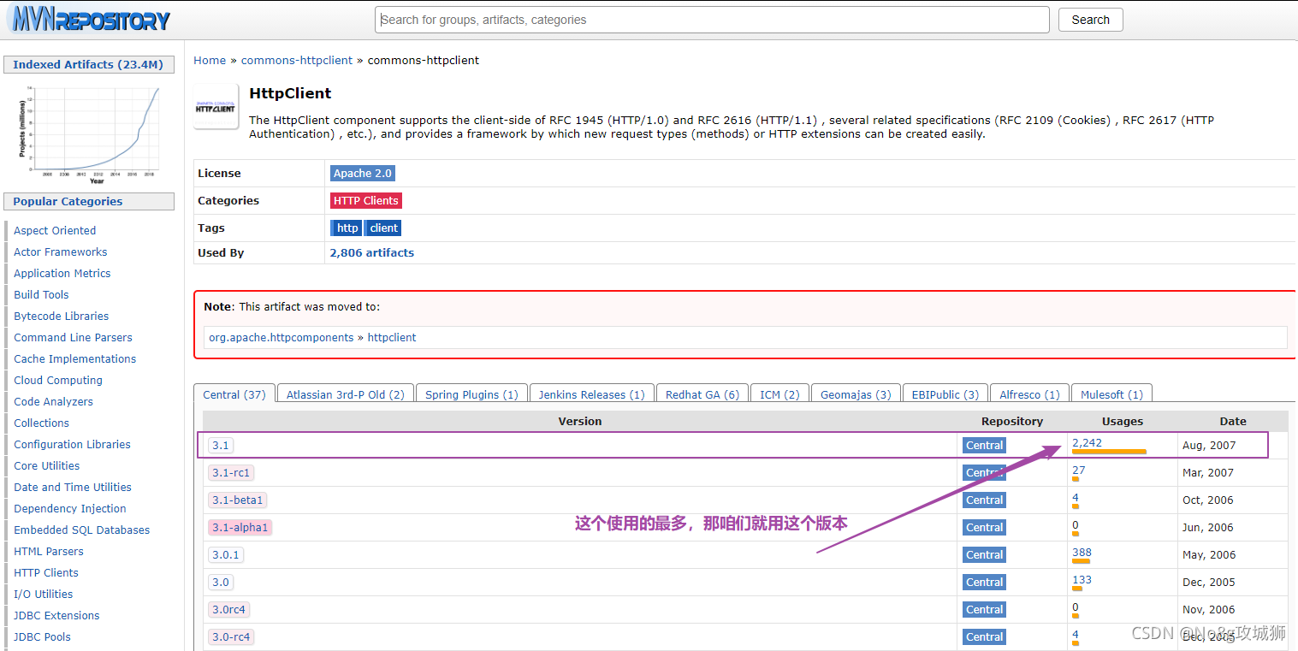The width and height of the screenshot is (1298, 651).
Task: Open version 3.0rc4
Action: pyautogui.click(x=229, y=609)
